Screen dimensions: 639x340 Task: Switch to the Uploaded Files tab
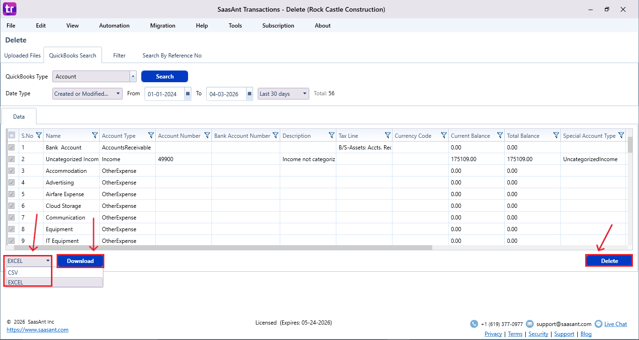pyautogui.click(x=22, y=56)
